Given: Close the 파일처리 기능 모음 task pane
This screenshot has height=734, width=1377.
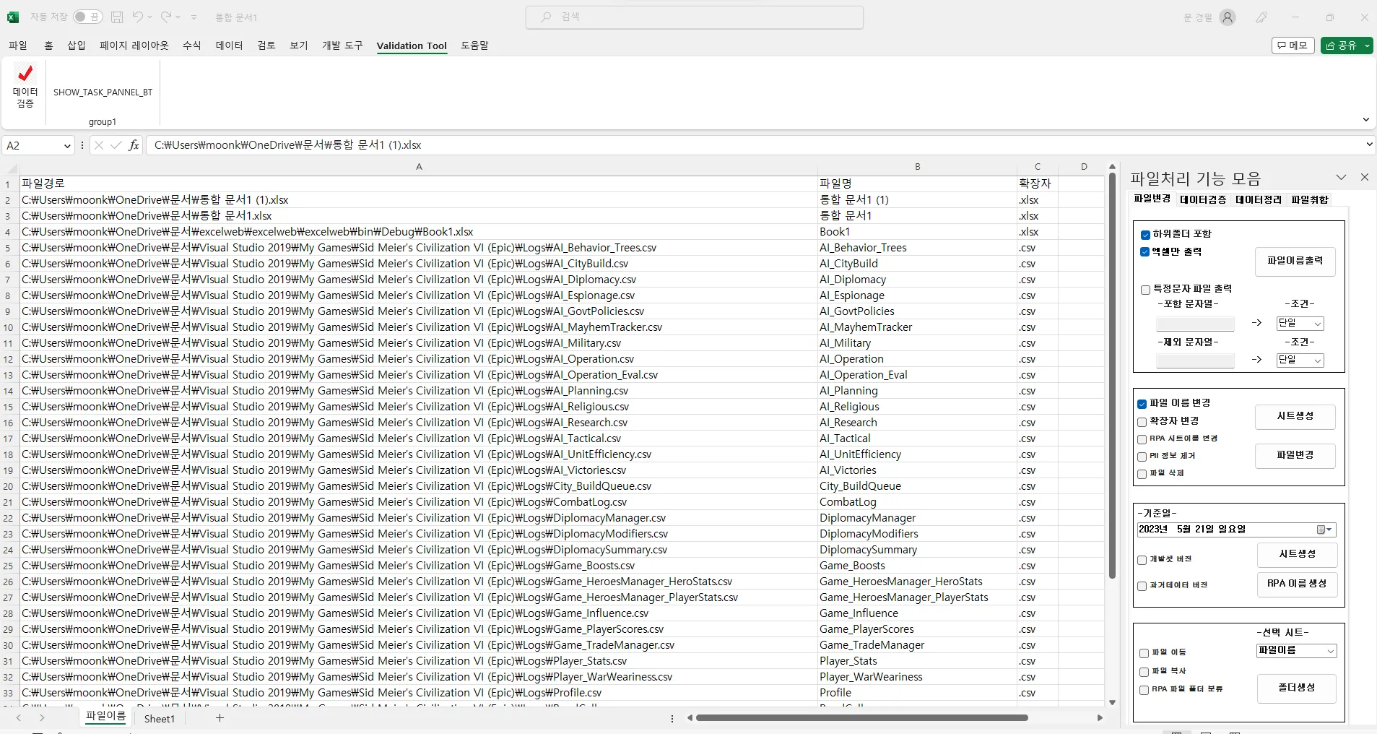Looking at the screenshot, I should (x=1364, y=177).
